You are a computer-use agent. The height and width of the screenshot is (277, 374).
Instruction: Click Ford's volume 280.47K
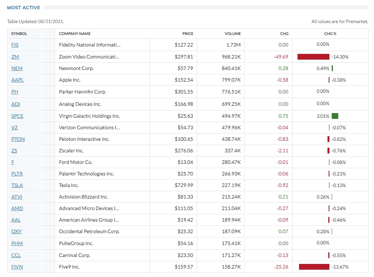tap(231, 162)
